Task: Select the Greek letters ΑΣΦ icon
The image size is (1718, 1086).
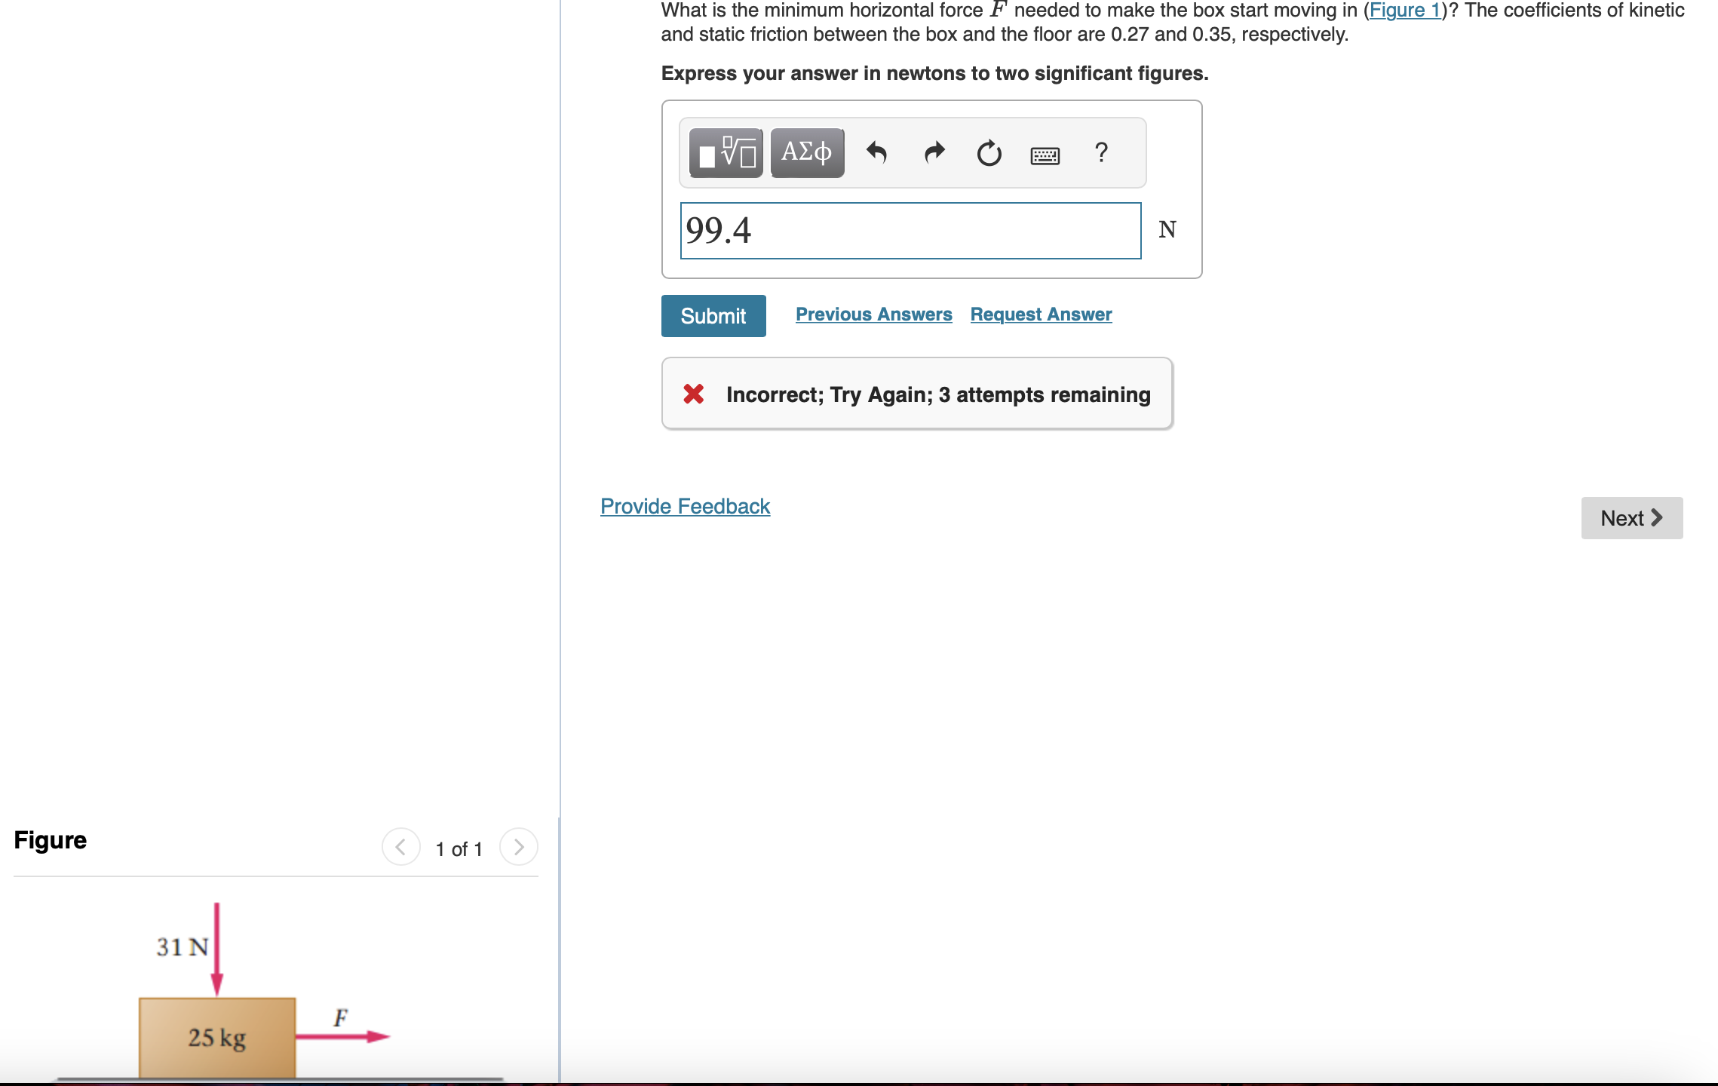Action: [x=805, y=152]
